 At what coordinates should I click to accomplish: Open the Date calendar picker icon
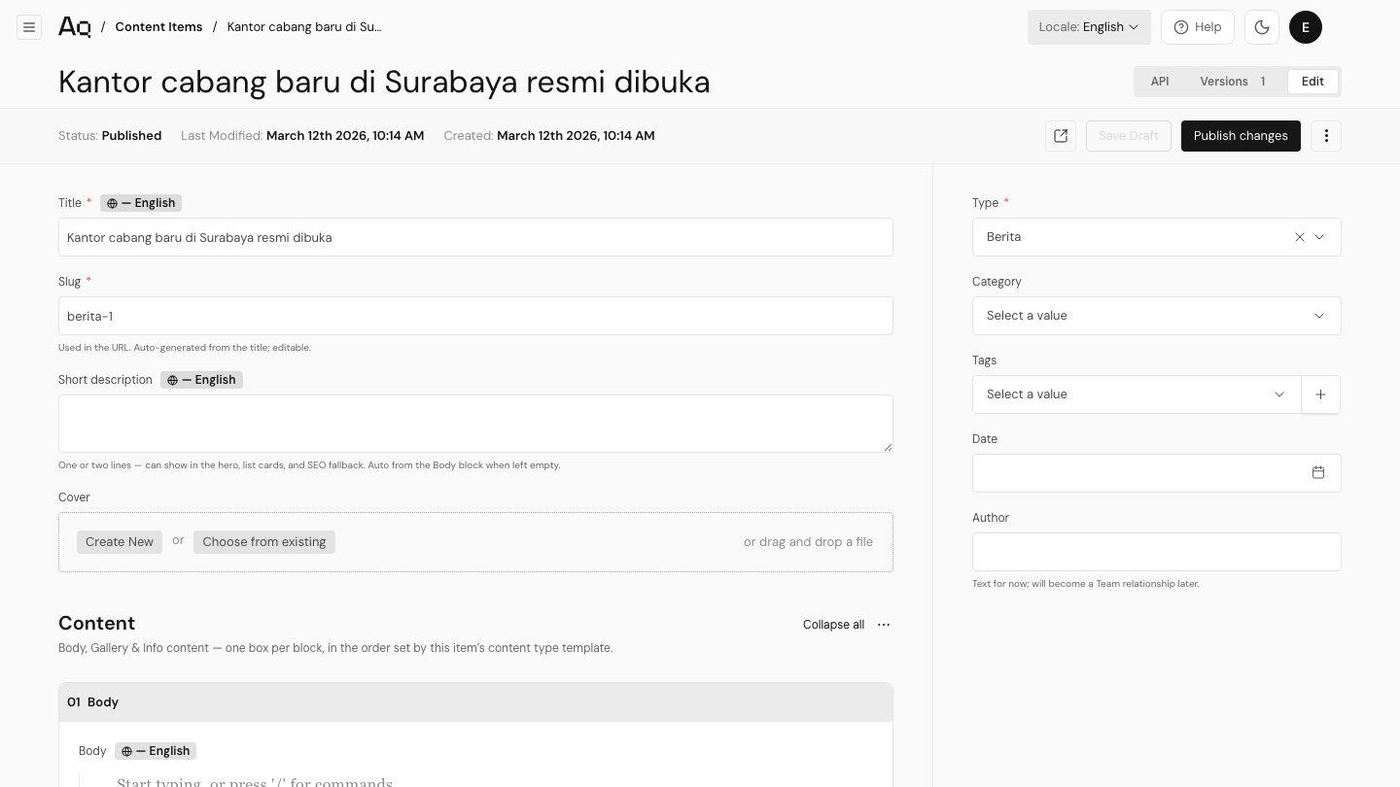1318,473
